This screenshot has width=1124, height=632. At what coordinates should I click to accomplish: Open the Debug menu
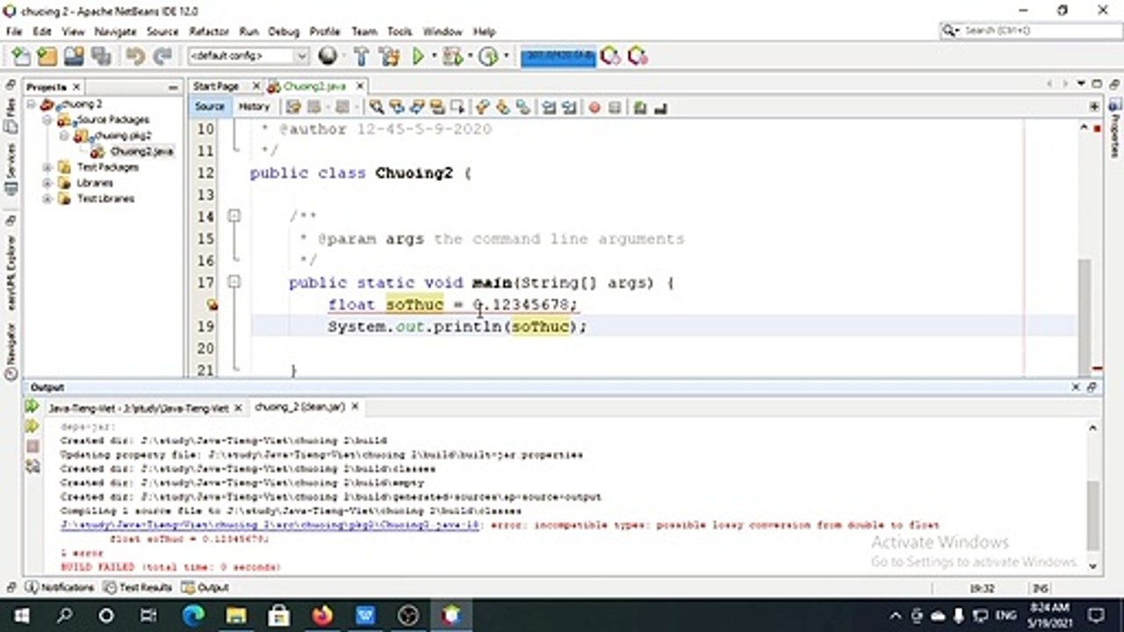[284, 32]
